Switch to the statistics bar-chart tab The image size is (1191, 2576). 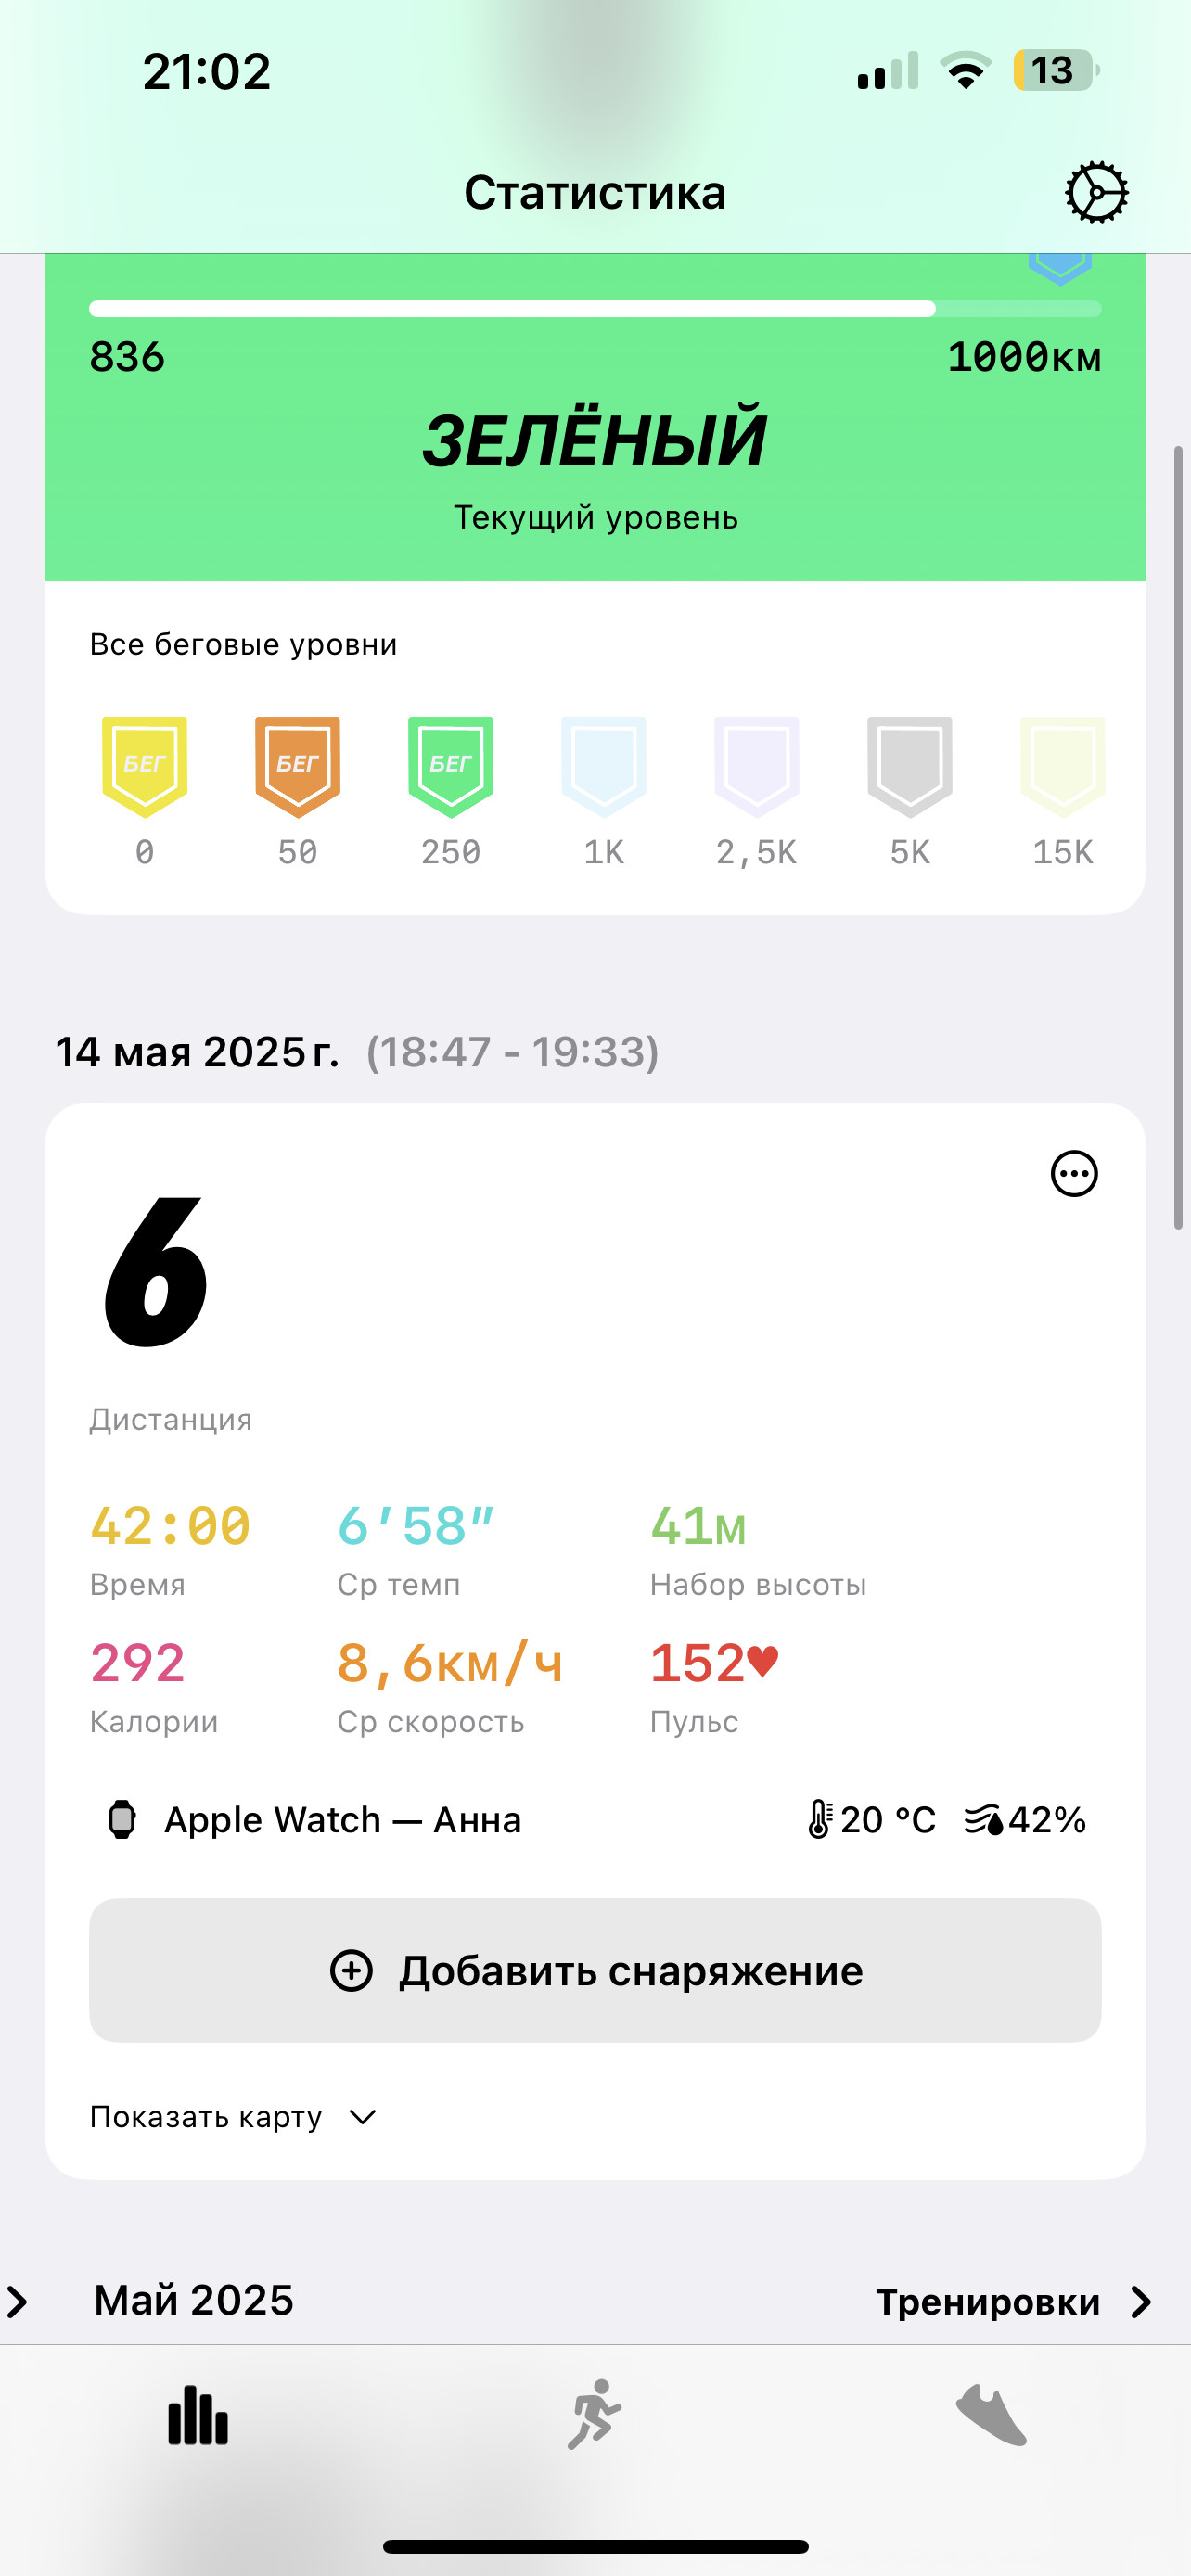(198, 2416)
